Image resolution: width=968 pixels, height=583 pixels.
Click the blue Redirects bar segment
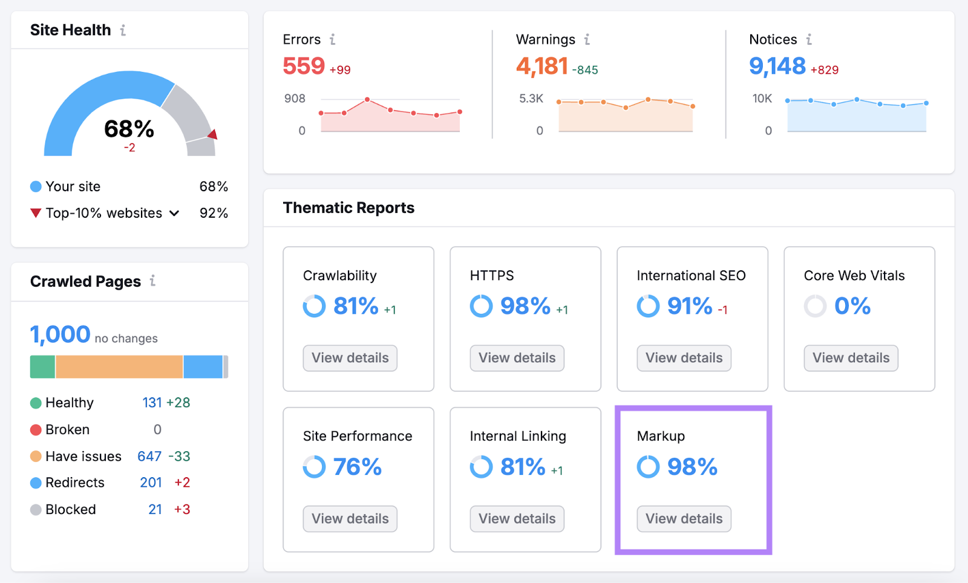pyautogui.click(x=203, y=367)
